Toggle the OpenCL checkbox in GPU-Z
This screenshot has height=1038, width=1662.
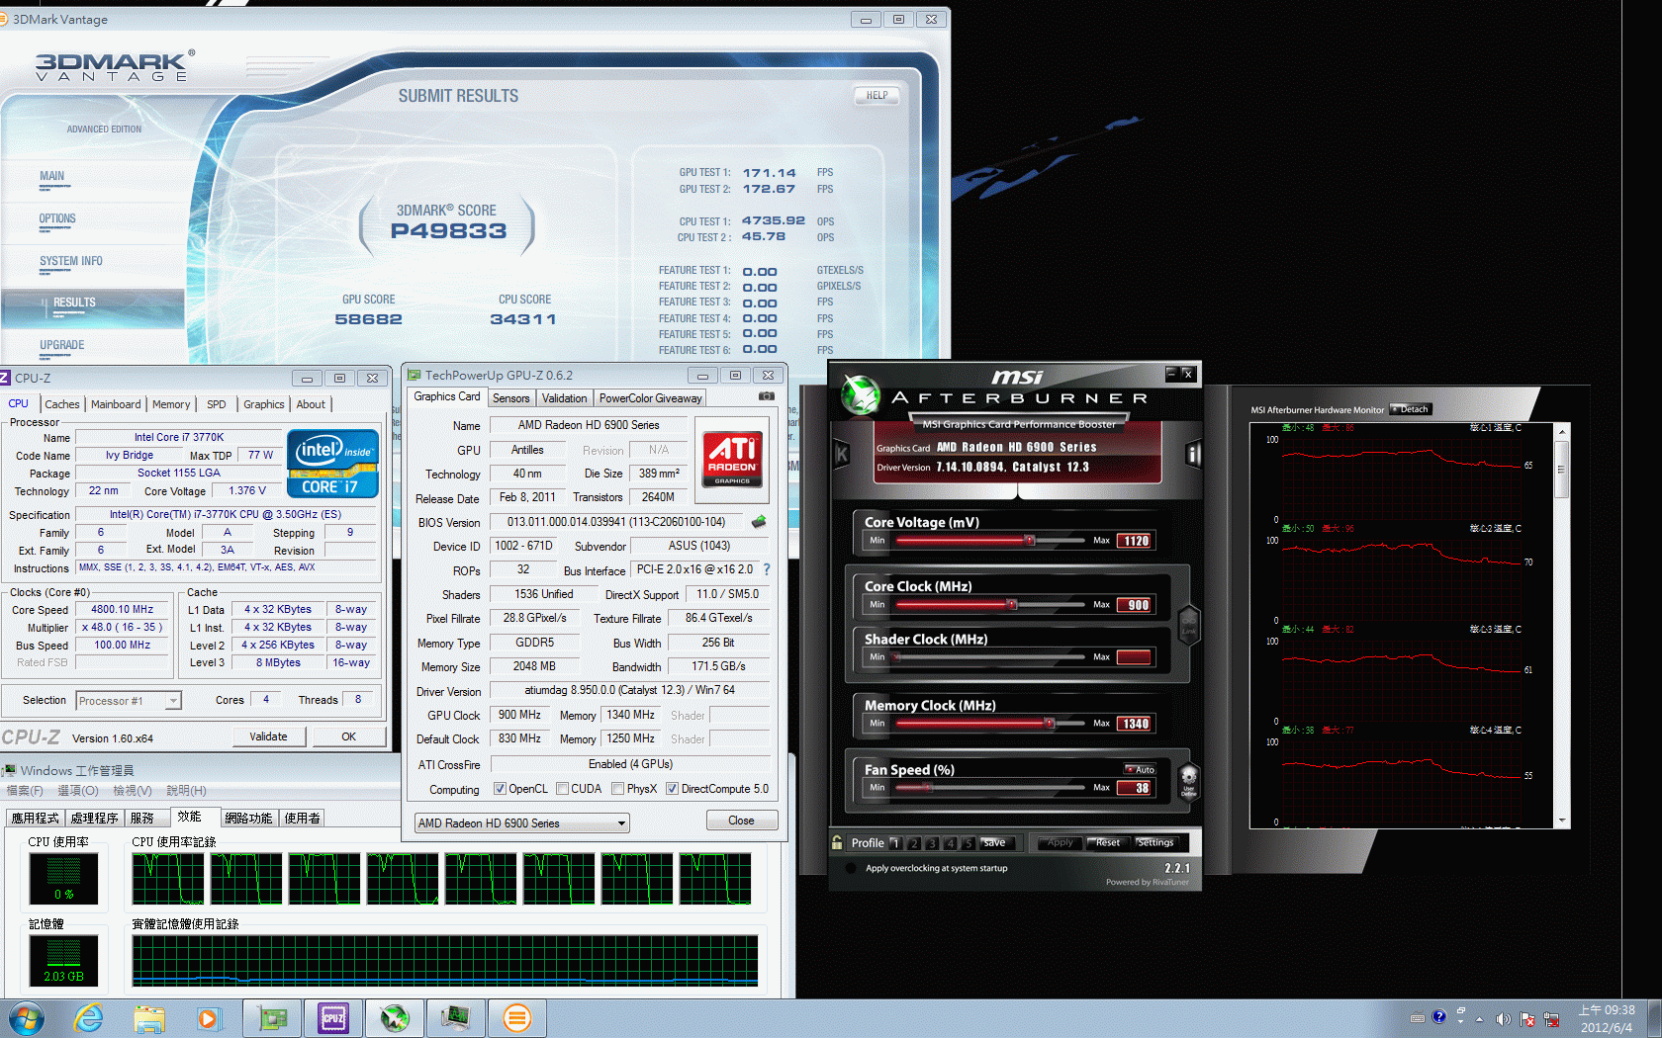coord(500,789)
